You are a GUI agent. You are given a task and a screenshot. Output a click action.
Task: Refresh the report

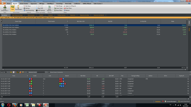tap(67, 10)
